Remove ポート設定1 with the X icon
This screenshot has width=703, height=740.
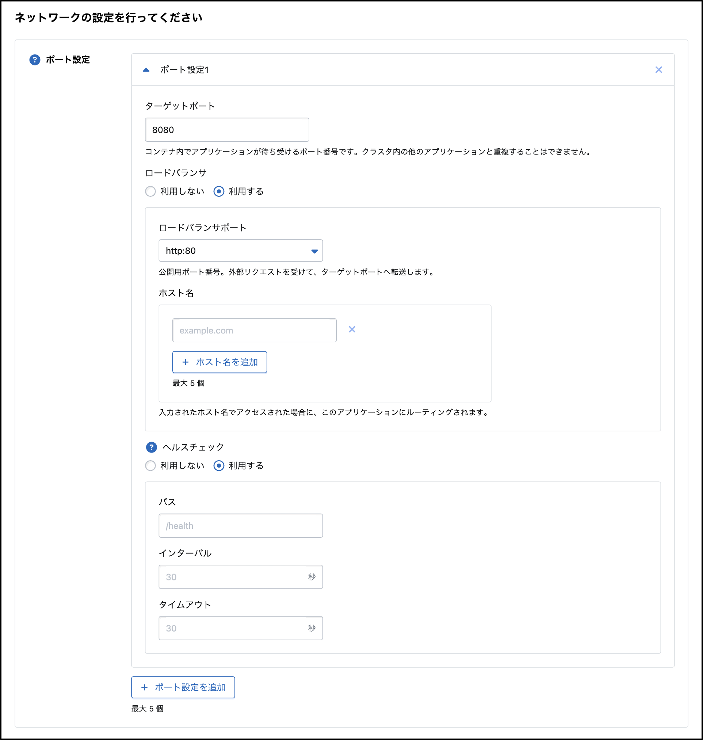tap(658, 70)
